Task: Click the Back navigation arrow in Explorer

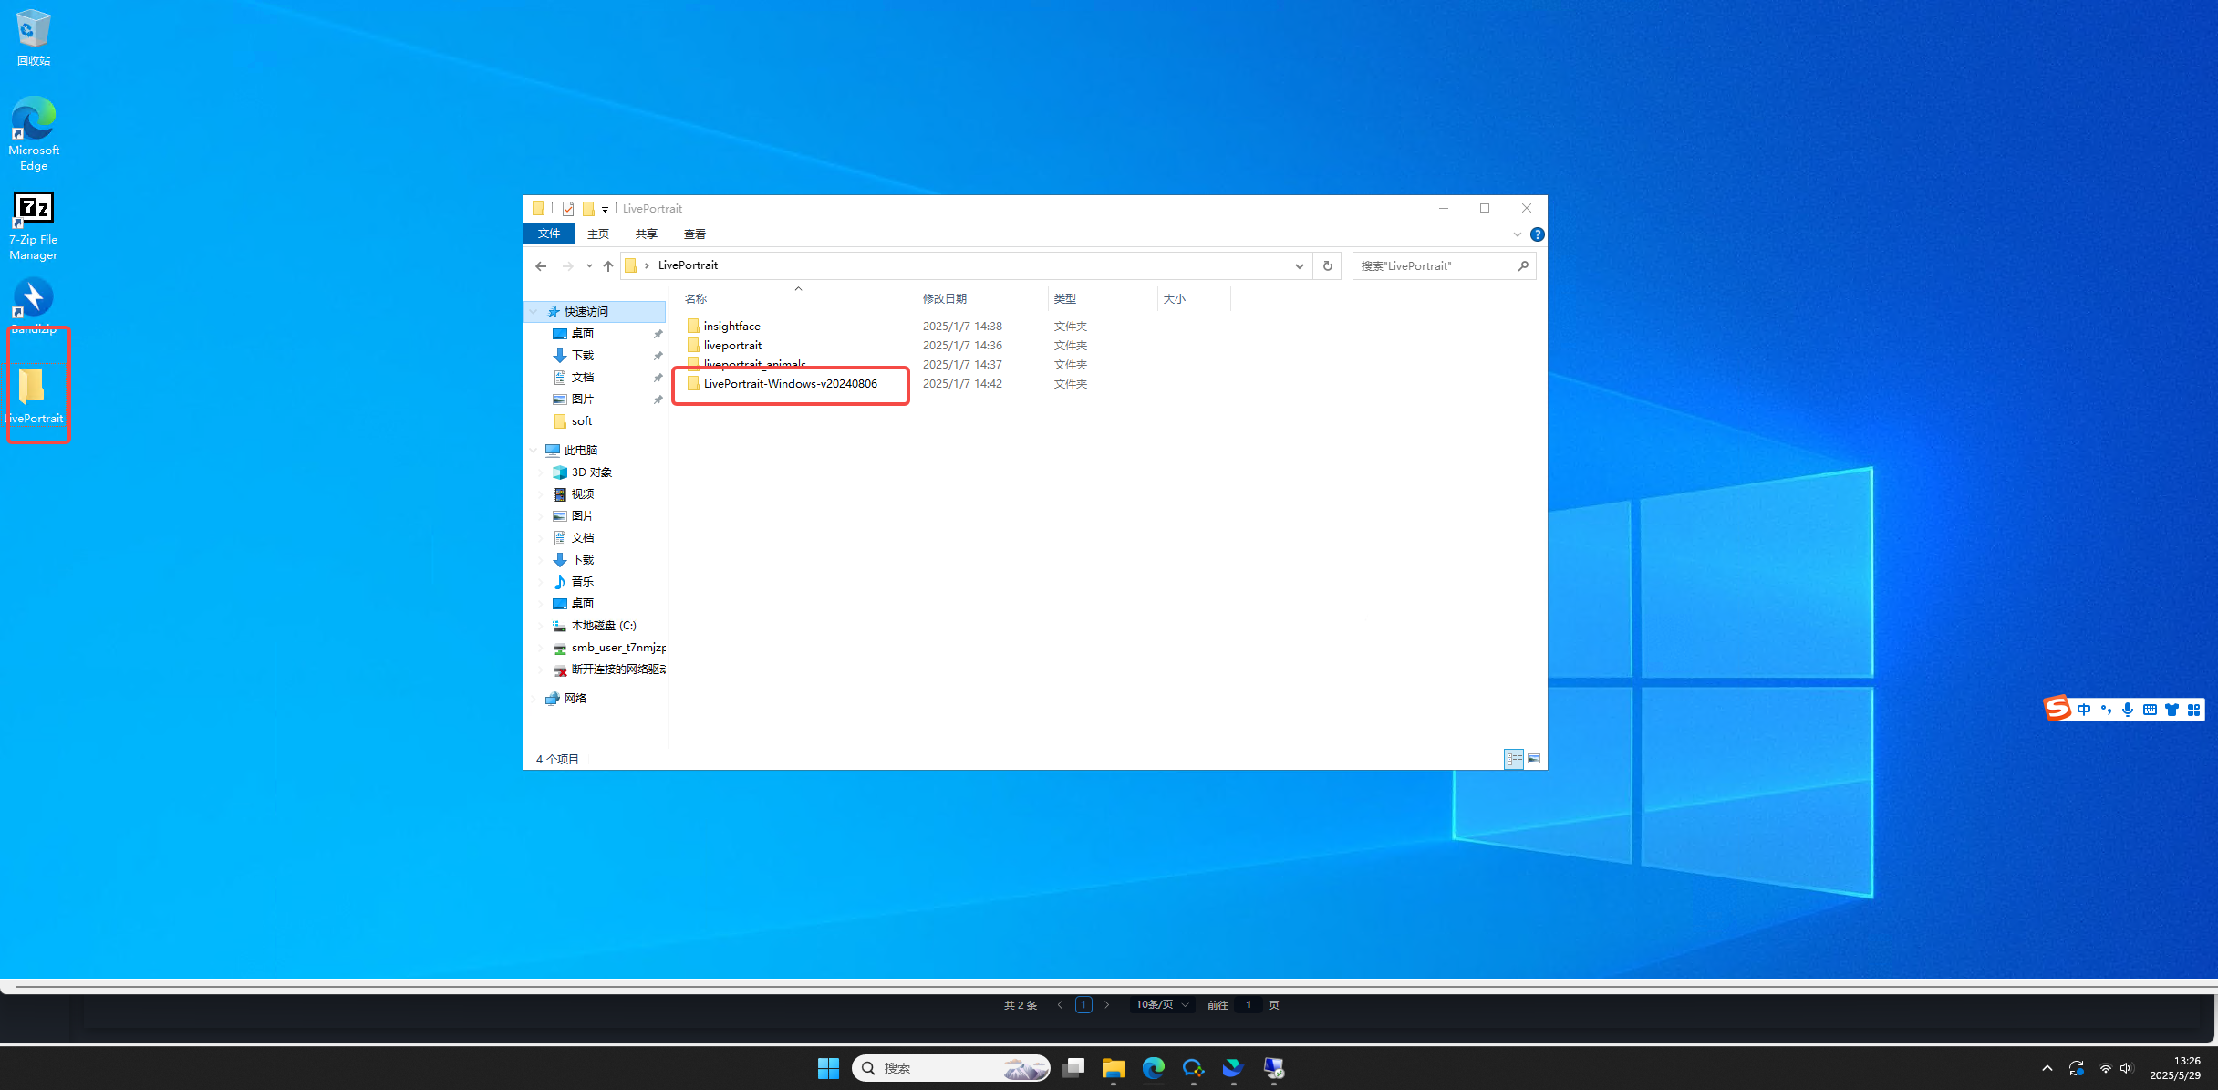Action: tap(541, 266)
